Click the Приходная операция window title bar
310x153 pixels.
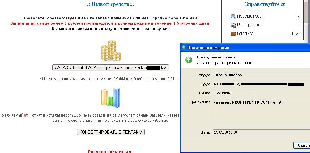[x=247, y=48]
